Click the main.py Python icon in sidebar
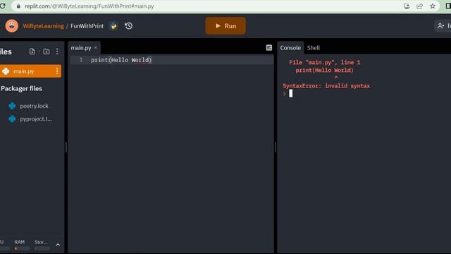The width and height of the screenshot is (451, 254). (6, 71)
